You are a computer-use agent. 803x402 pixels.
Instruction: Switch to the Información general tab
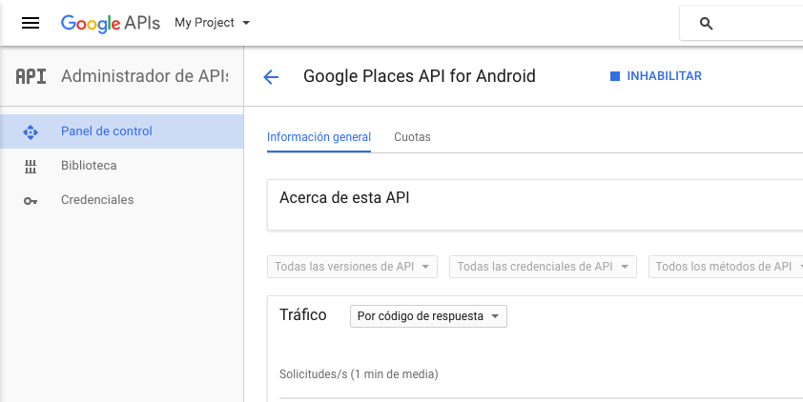tap(319, 137)
